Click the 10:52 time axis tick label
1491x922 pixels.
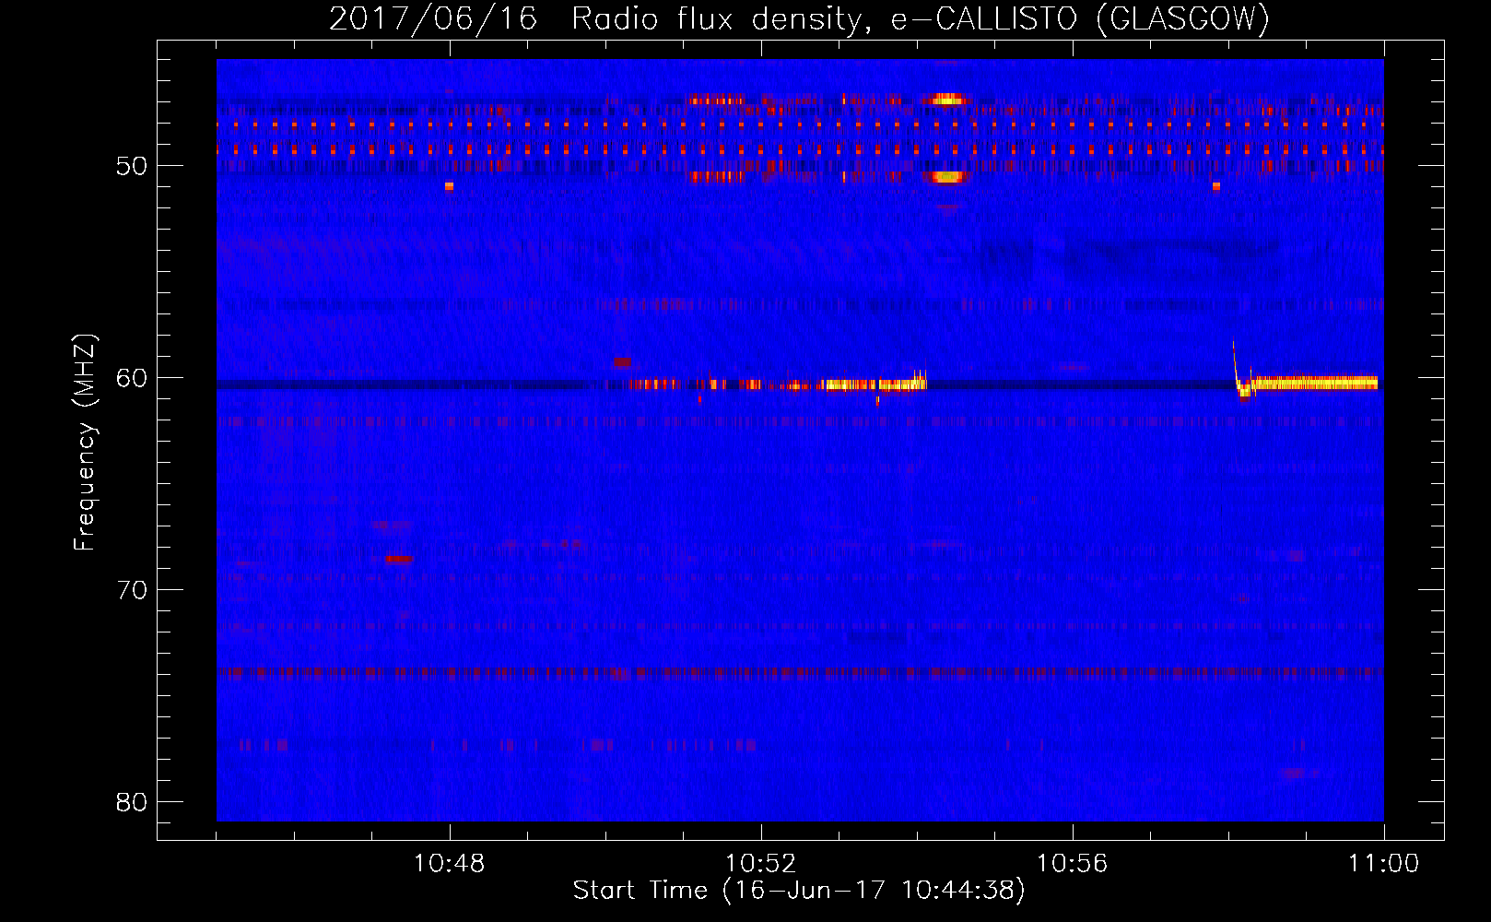point(761,864)
